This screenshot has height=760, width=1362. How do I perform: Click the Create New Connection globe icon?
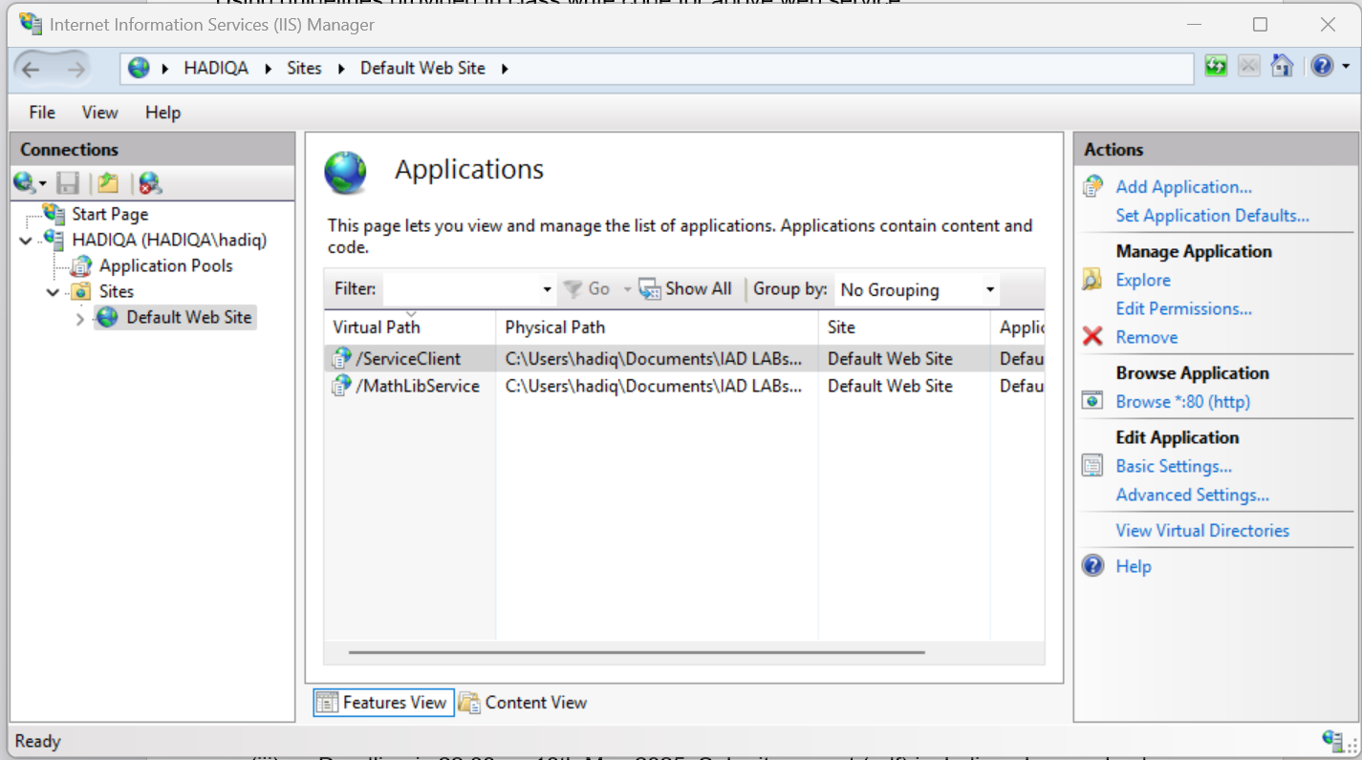click(x=25, y=182)
